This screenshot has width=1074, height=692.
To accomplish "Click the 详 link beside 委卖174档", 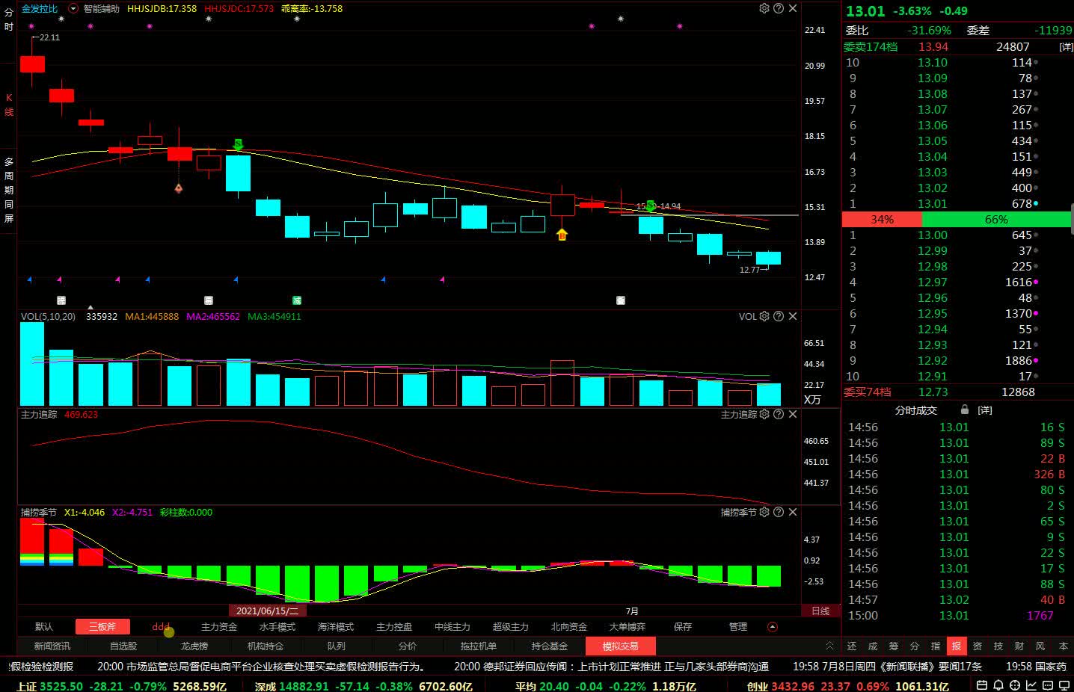I will [1066, 46].
